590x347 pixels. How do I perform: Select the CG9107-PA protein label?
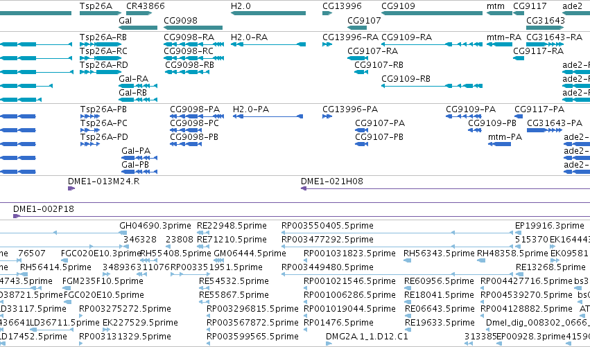coord(380,123)
